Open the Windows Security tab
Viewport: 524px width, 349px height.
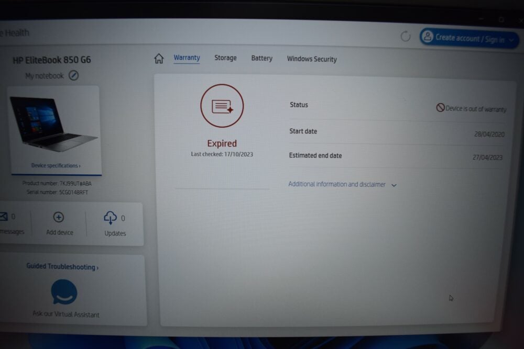[x=312, y=59]
